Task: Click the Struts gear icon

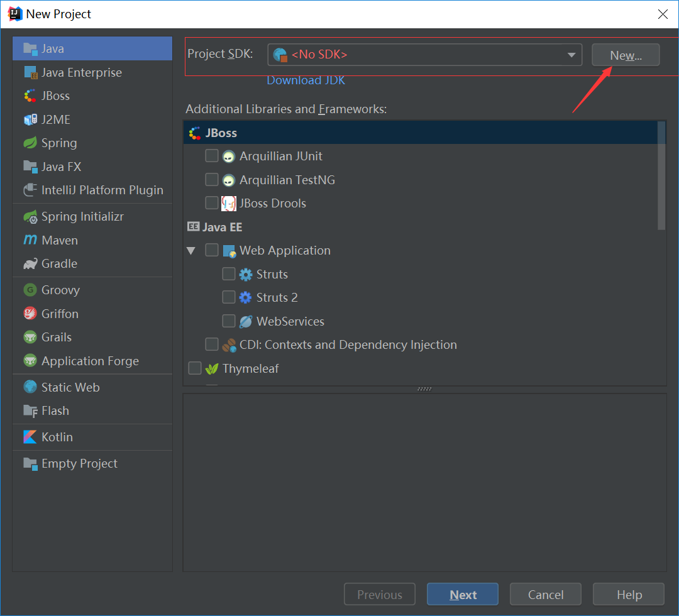Action: point(246,275)
